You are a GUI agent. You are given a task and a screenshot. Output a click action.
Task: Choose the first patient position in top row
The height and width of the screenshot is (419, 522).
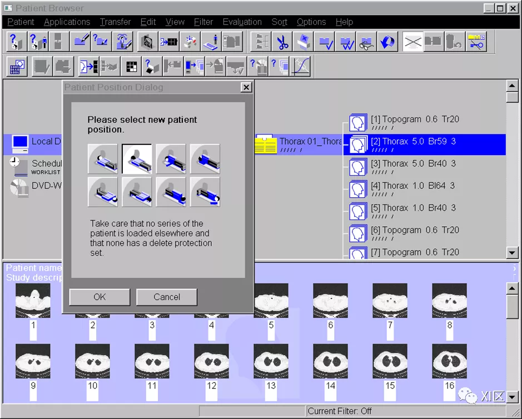[103, 159]
